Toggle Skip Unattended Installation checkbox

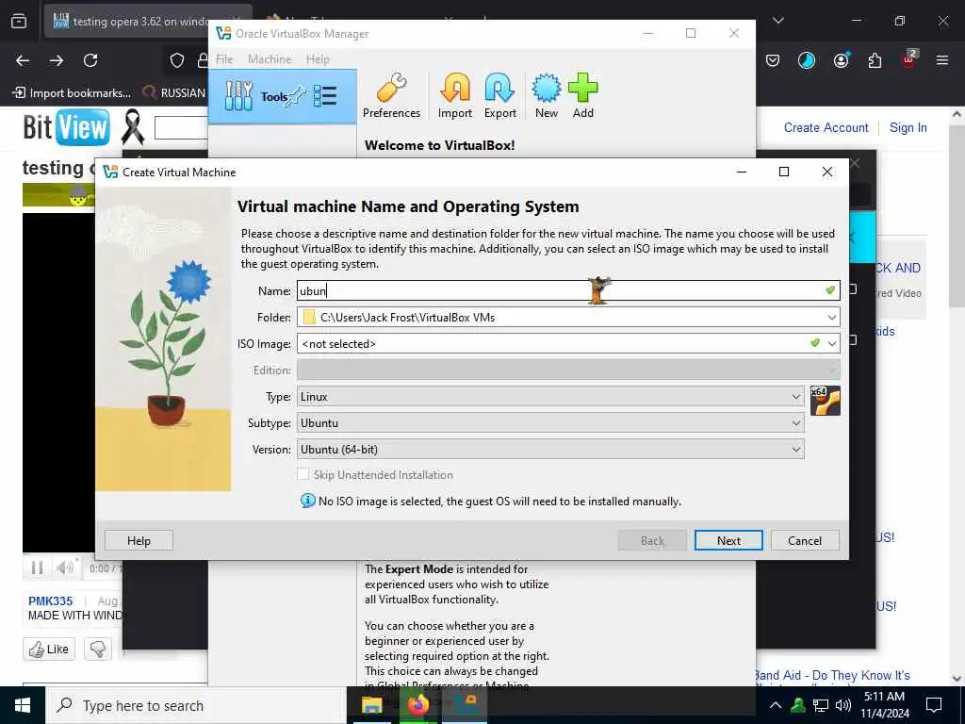tap(303, 474)
